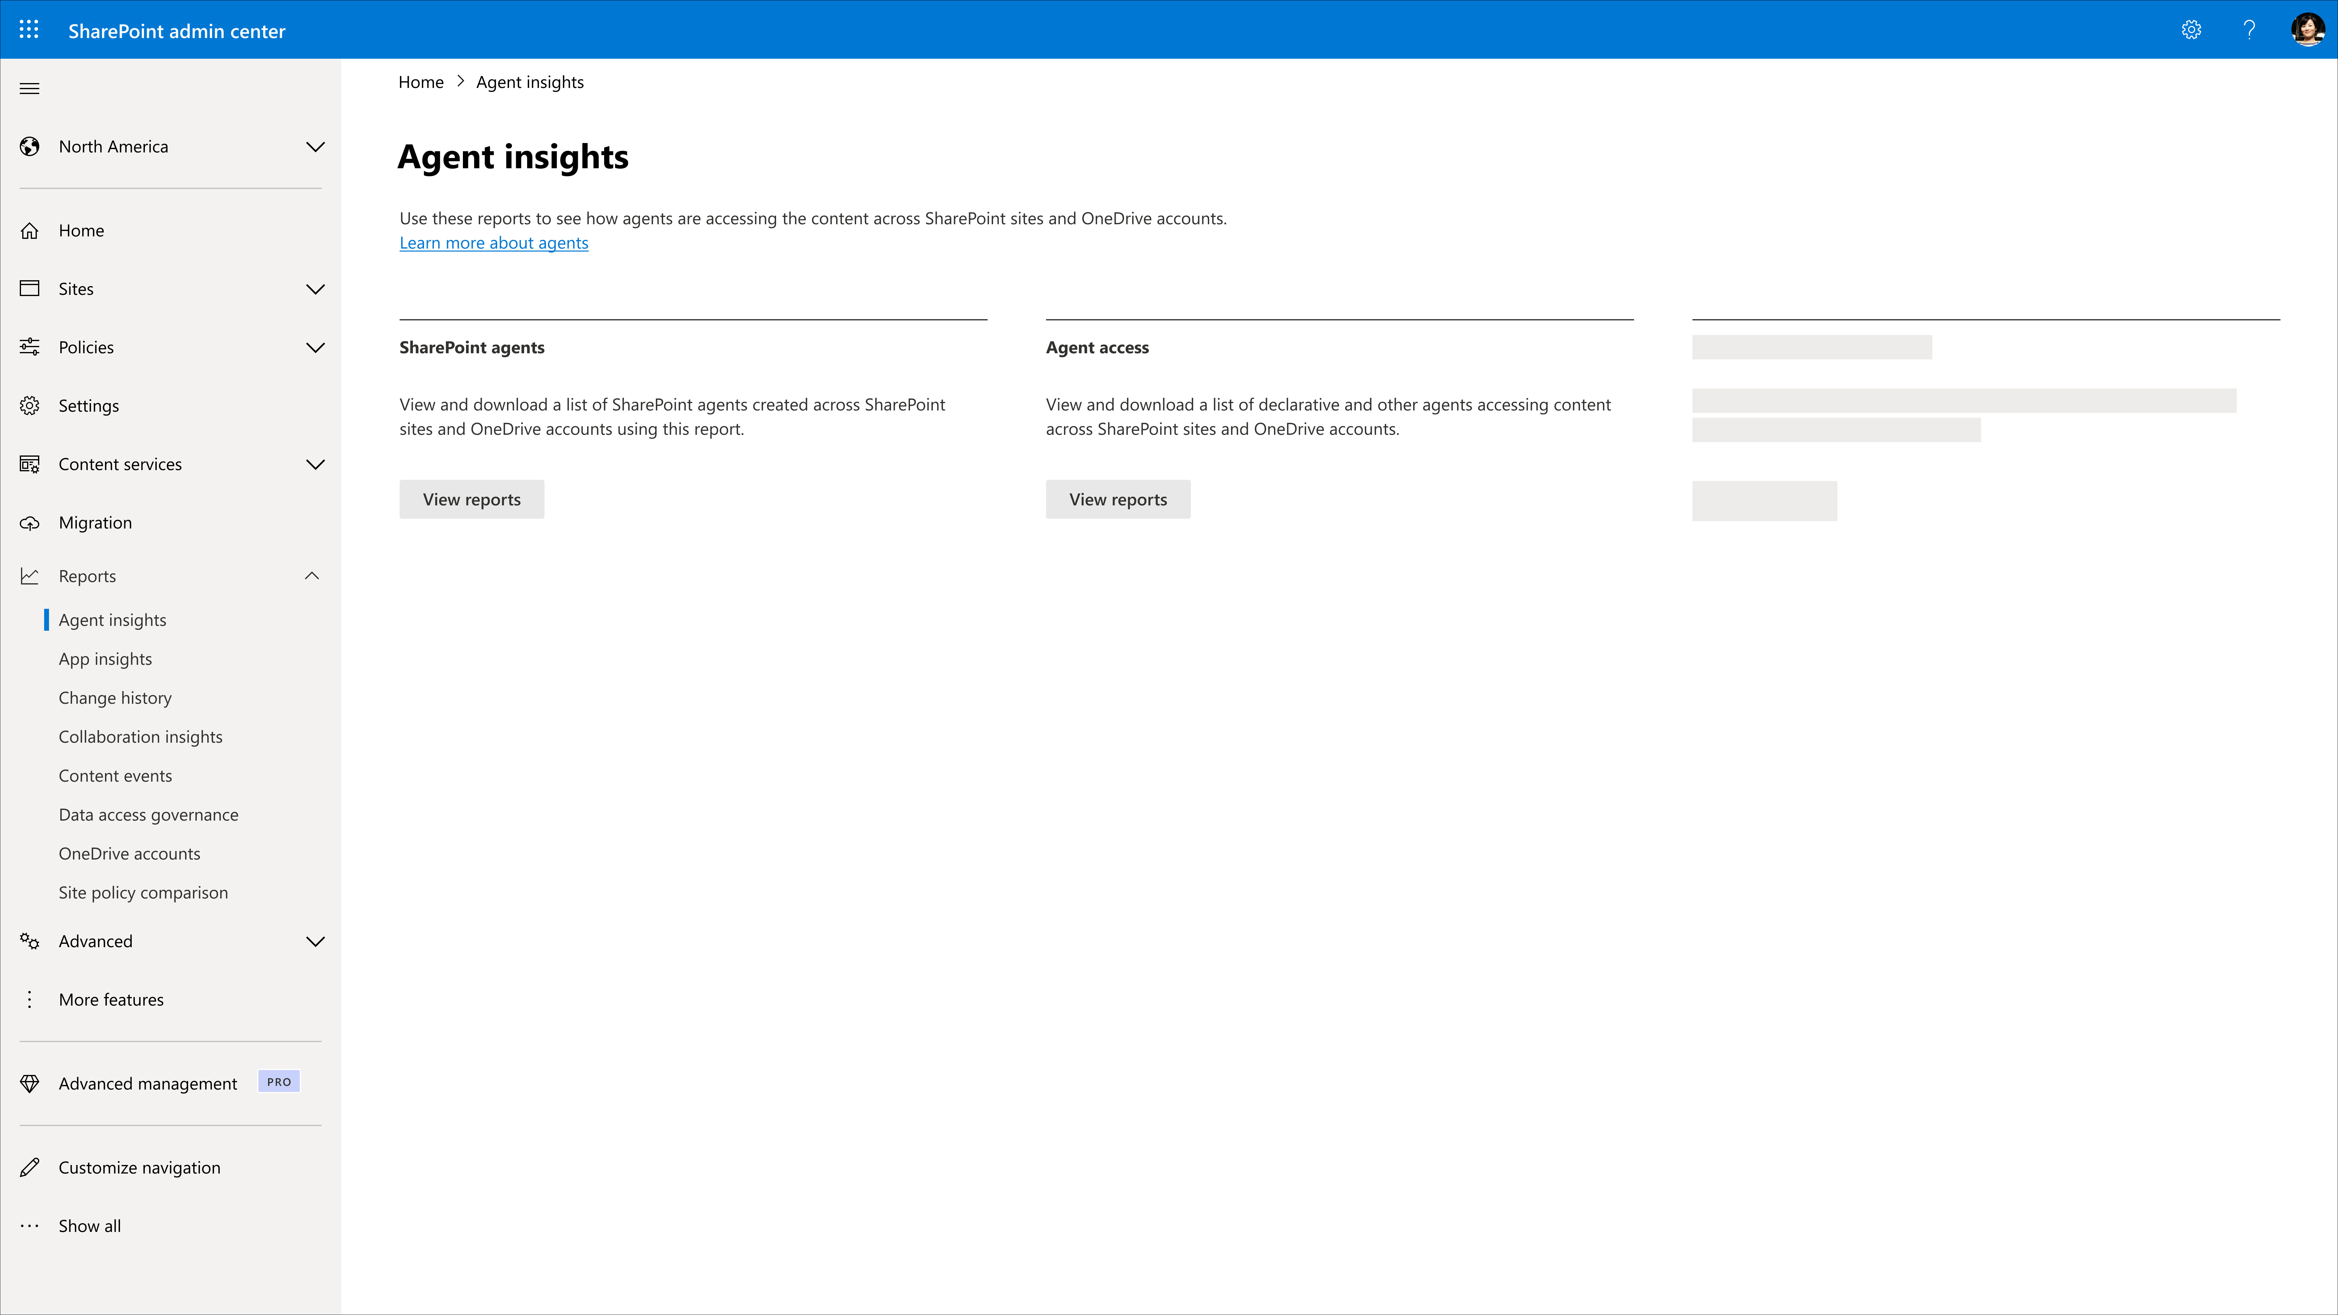Open Learn more about agents link
The width and height of the screenshot is (2338, 1315).
(x=494, y=242)
